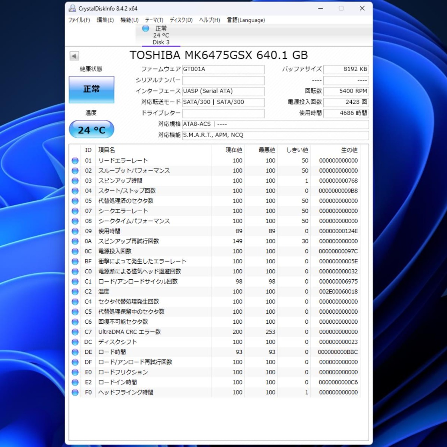Click raw value 000000006975 in C1 row
This screenshot has width=447, height=447.
tap(338, 281)
